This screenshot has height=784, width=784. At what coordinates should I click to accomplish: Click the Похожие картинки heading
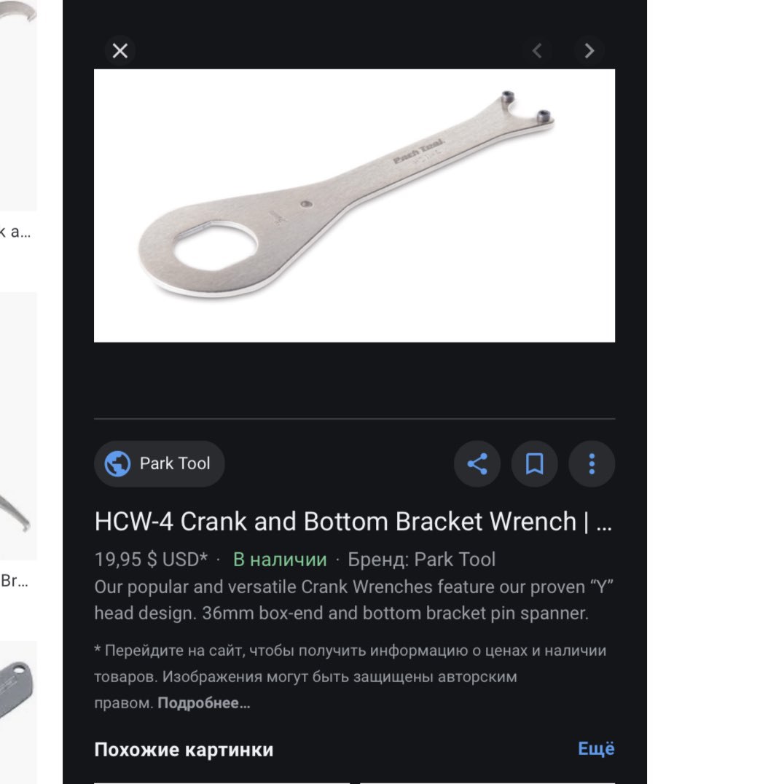point(184,750)
